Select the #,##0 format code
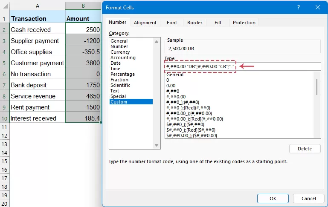Screen dimensions: 328x207 [x=239, y=91]
